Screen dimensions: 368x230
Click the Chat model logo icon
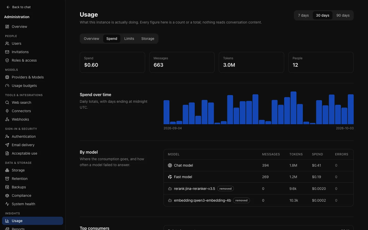[170, 165]
